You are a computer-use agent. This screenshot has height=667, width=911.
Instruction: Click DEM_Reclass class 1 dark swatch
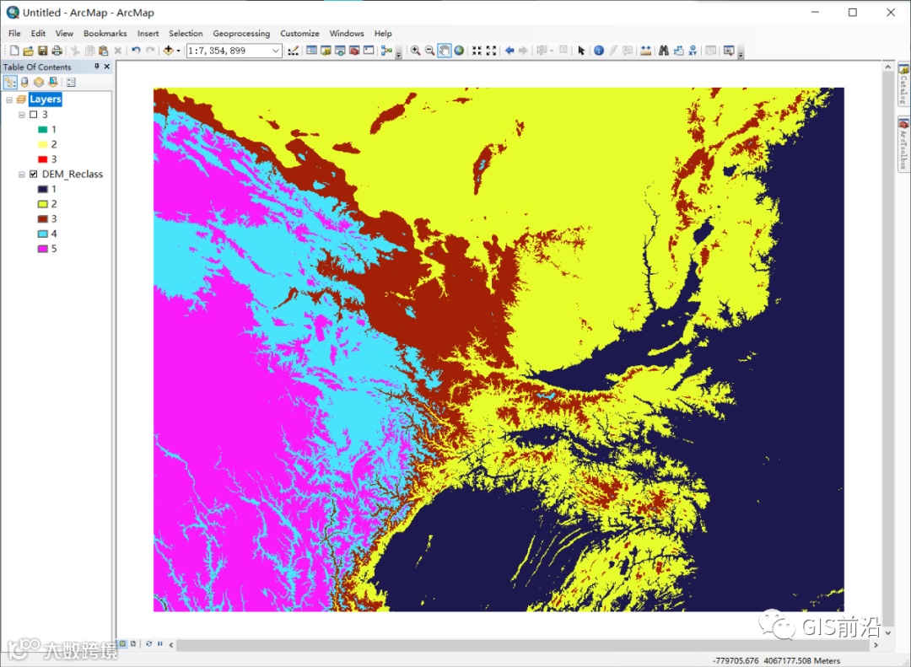[x=42, y=189]
